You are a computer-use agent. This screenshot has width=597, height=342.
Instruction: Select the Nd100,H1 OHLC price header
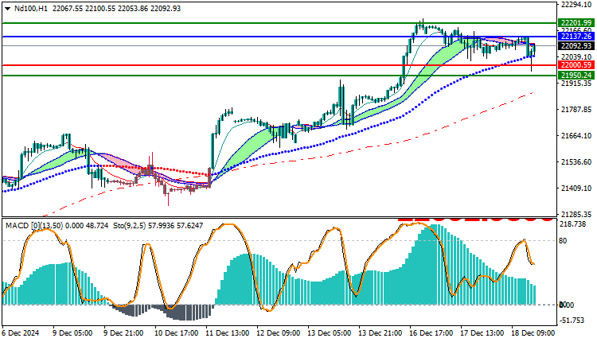coord(97,9)
